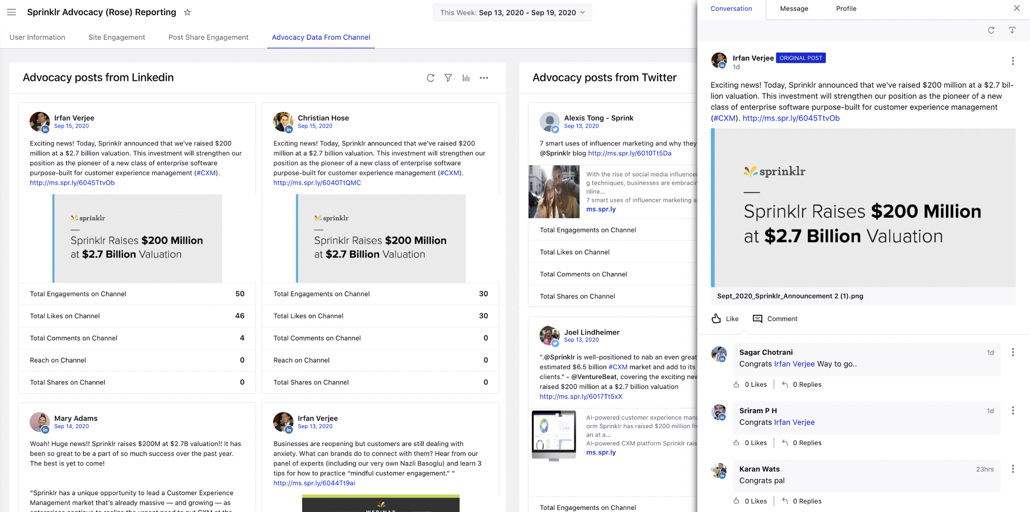Screen dimensions: 1030x512
Task: Select Mary Adams post author name
Action: point(76,418)
